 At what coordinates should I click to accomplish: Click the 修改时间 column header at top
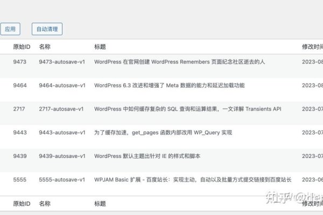pos(312,47)
